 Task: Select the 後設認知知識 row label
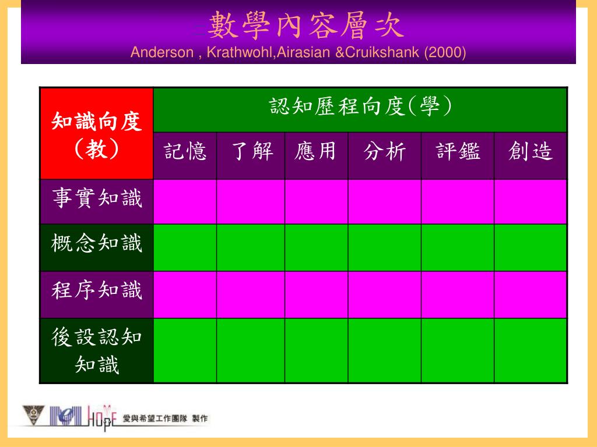pos(97,350)
